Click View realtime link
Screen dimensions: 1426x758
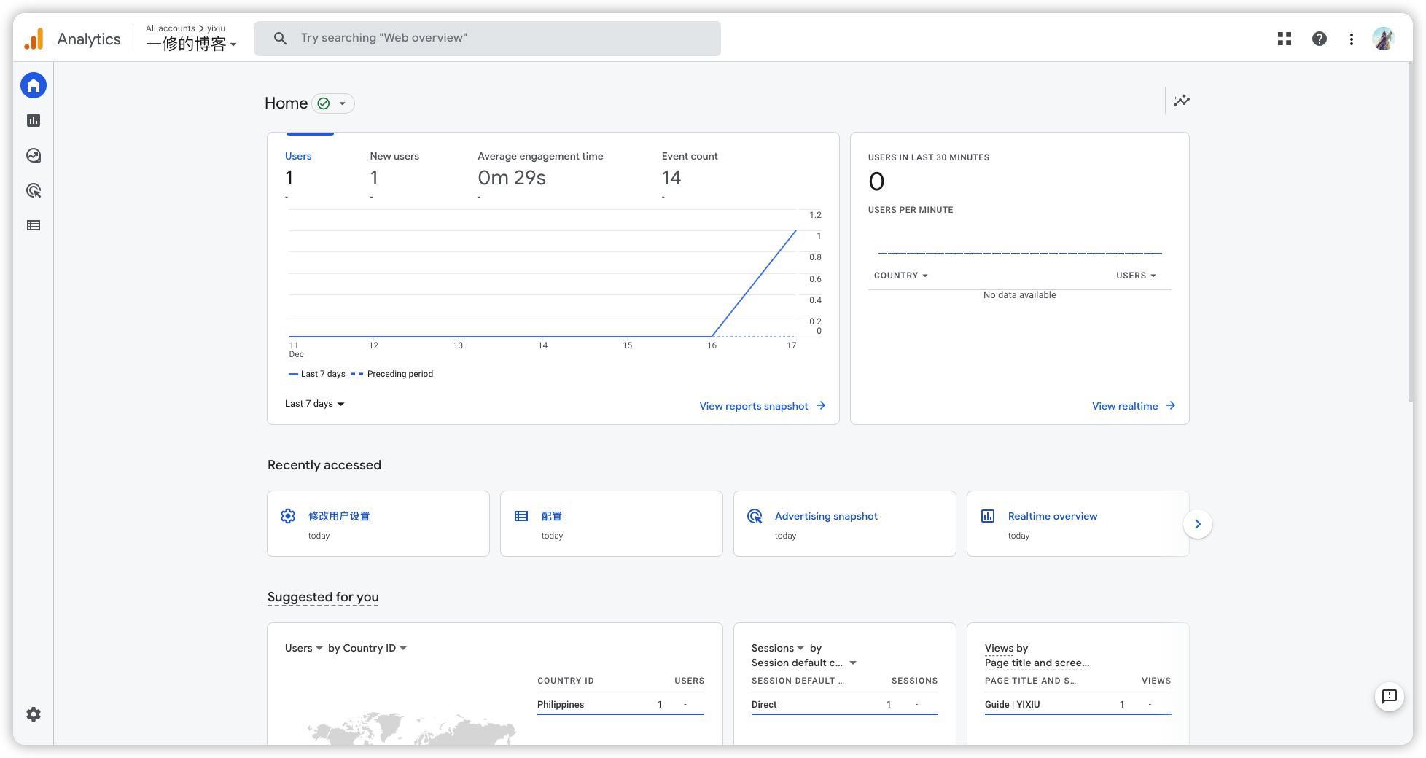click(1125, 406)
